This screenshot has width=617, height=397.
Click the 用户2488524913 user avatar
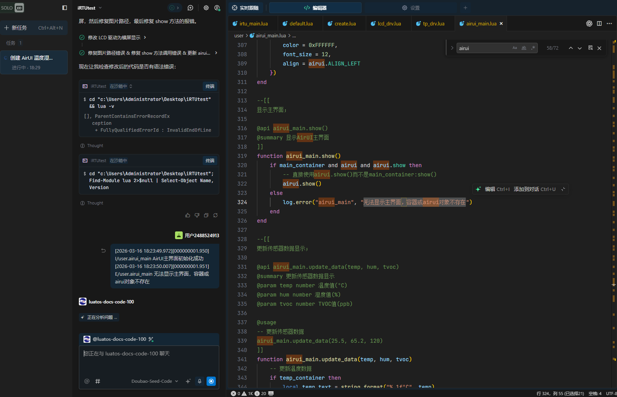(x=178, y=235)
